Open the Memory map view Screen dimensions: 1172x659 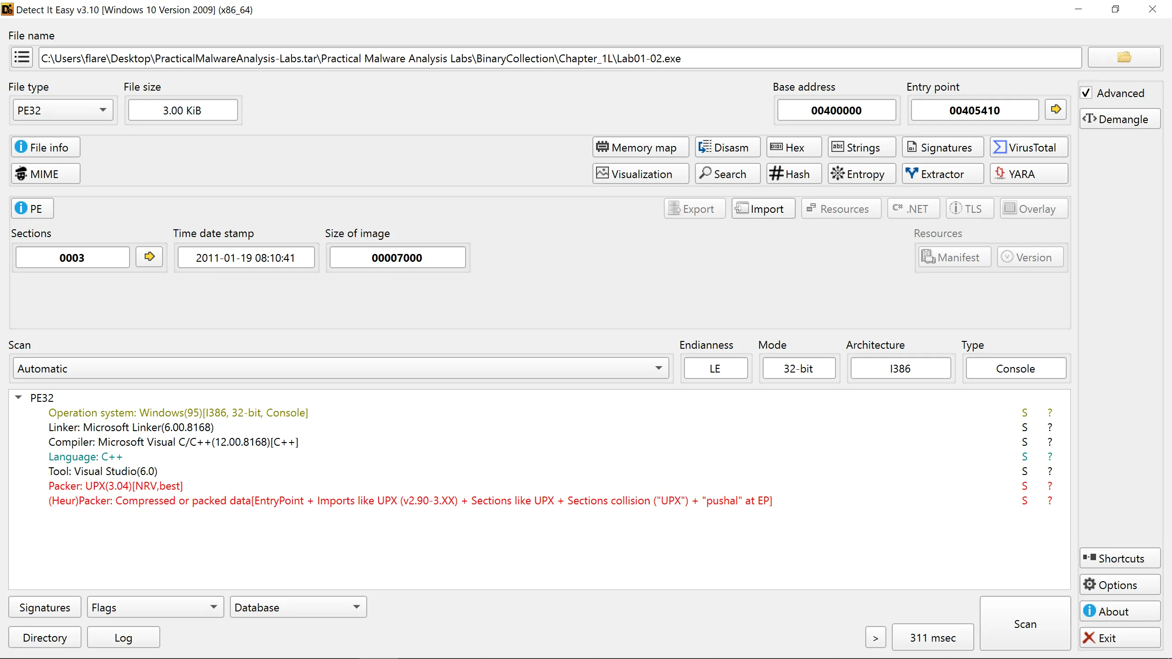pos(640,147)
